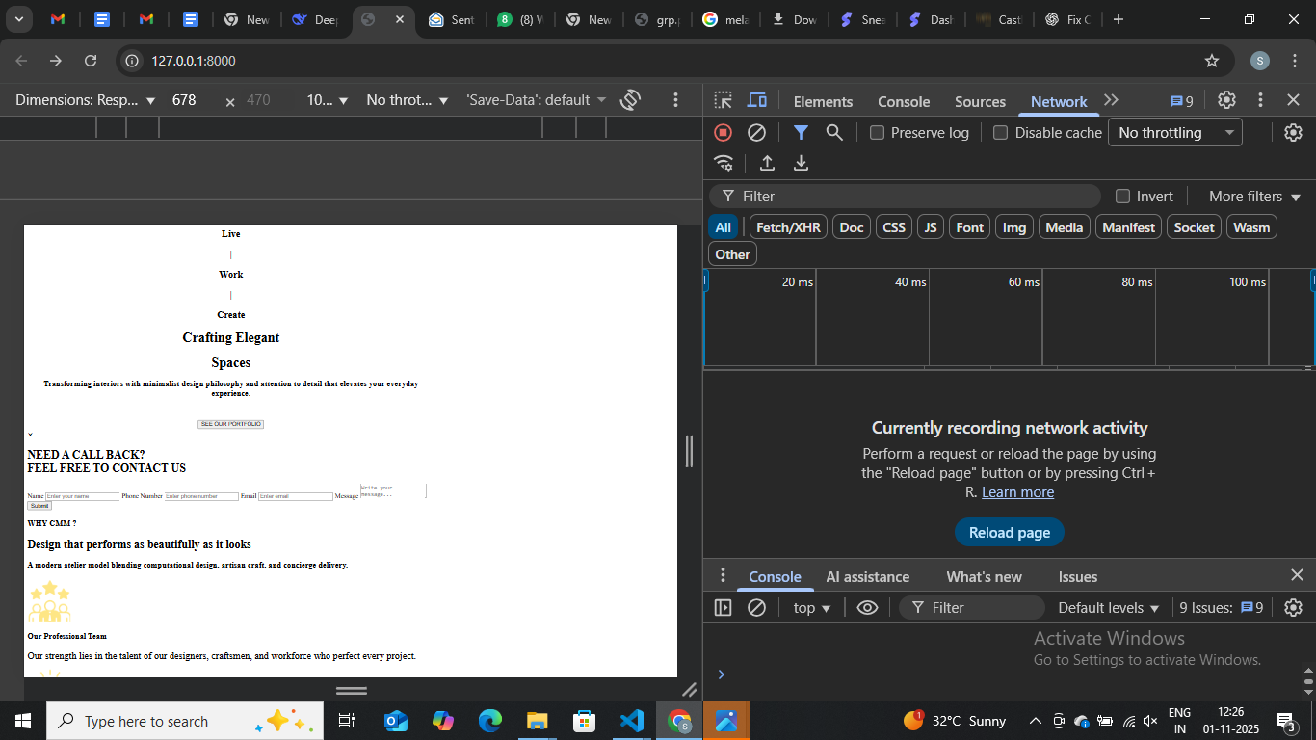Open the Sources tab
Screen dimensions: 1316x740
(980, 102)
